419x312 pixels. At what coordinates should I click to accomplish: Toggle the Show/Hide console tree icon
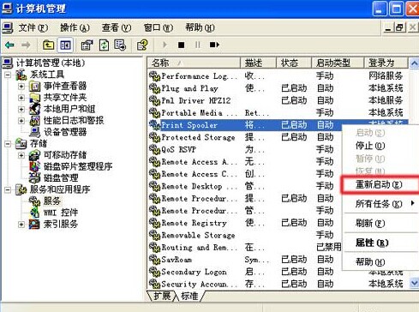[65, 45]
